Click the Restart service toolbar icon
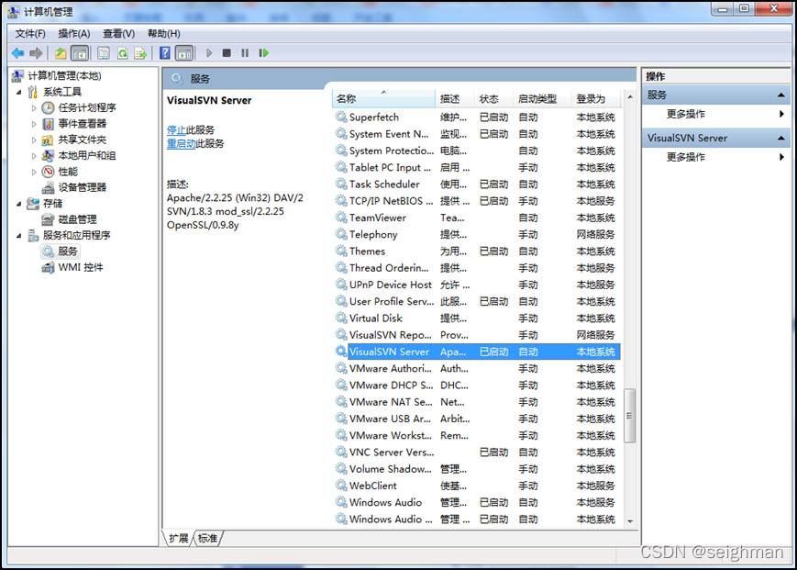Viewport: 797px width, 570px height. tap(263, 53)
